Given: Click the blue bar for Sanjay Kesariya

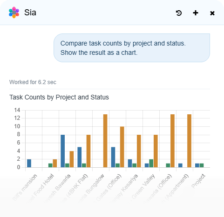Looking at the screenshot, I should [x=130, y=163].
